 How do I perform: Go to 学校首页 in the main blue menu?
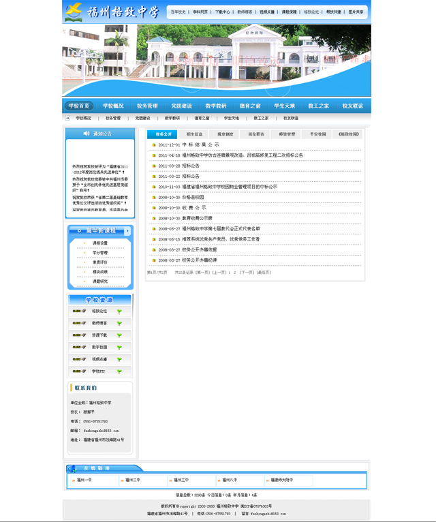coord(79,106)
